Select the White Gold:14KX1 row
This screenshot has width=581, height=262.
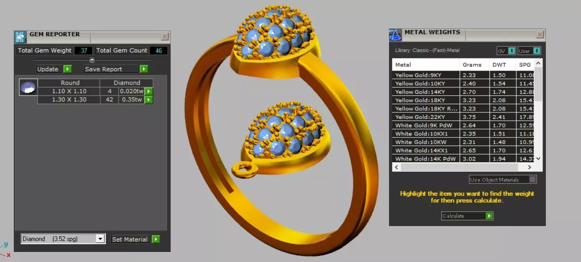click(x=463, y=150)
